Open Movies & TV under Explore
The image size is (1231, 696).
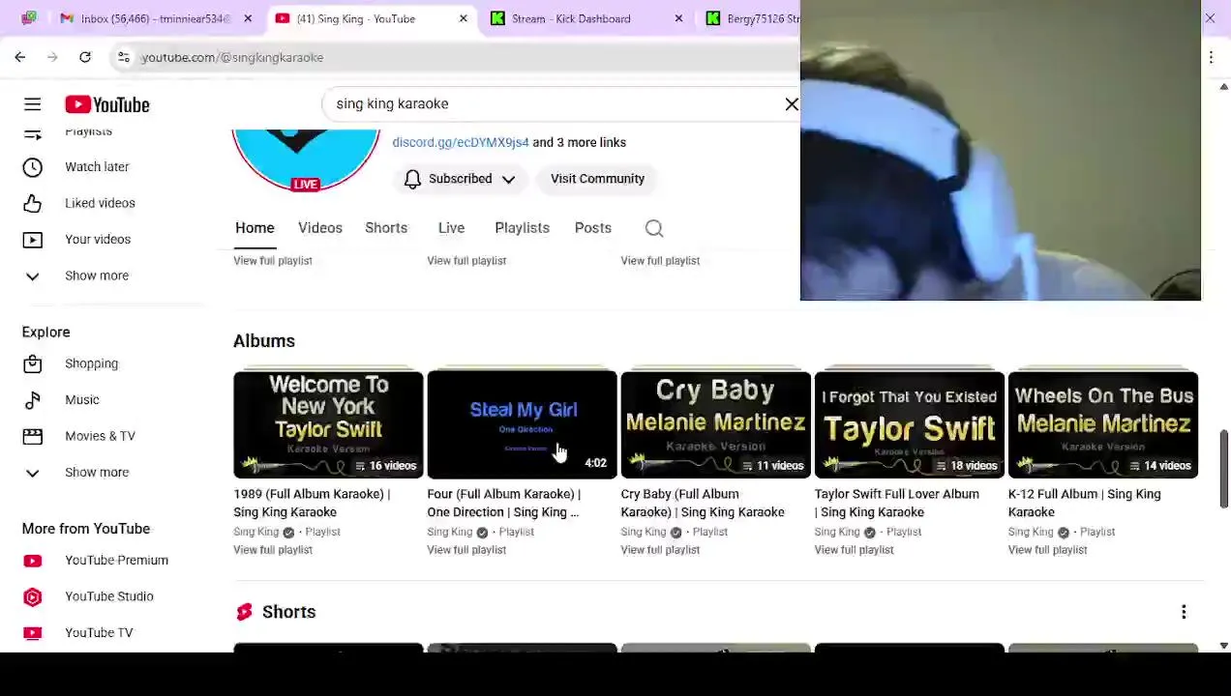pyautogui.click(x=100, y=436)
